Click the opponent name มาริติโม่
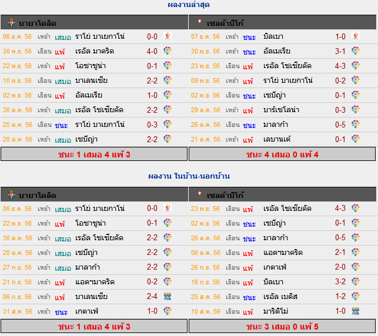 [276, 311]
